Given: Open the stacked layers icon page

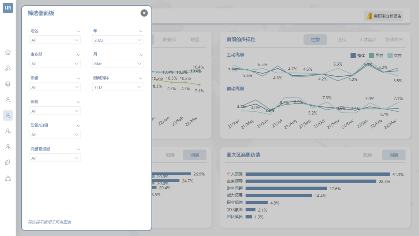Looking at the screenshot, I should click(x=8, y=84).
